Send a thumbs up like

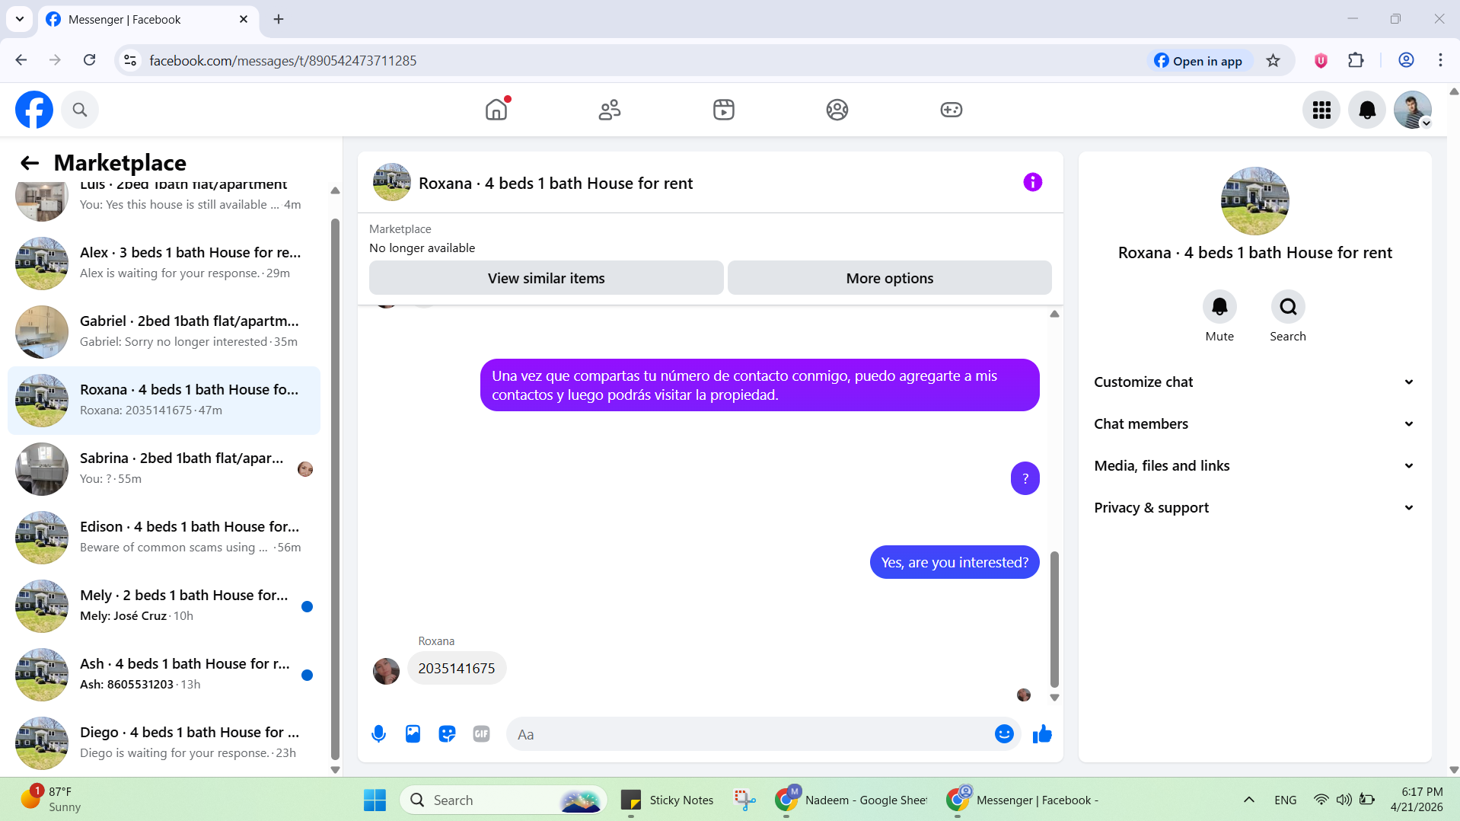(x=1042, y=733)
